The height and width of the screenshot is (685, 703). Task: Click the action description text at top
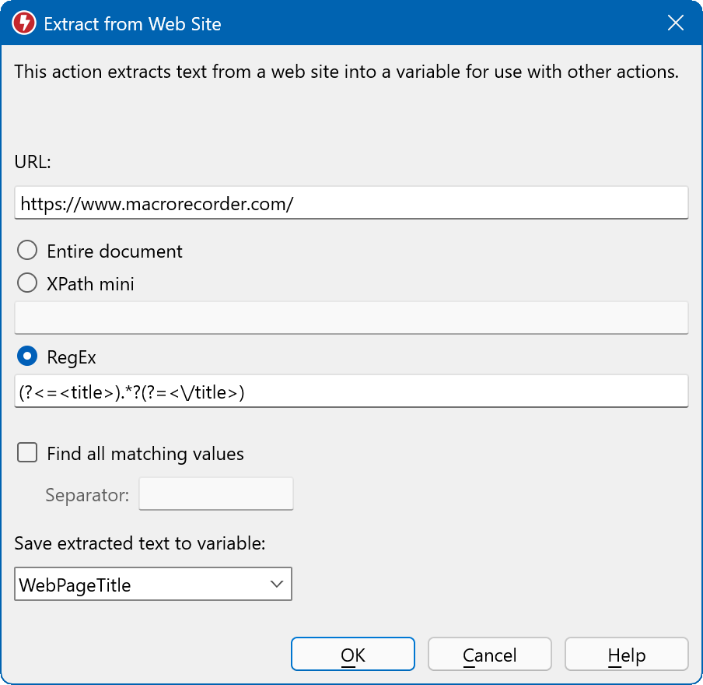coord(347,72)
